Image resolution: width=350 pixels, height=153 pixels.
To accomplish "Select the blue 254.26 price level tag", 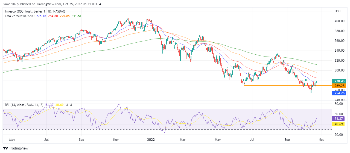I will tap(339, 93).
